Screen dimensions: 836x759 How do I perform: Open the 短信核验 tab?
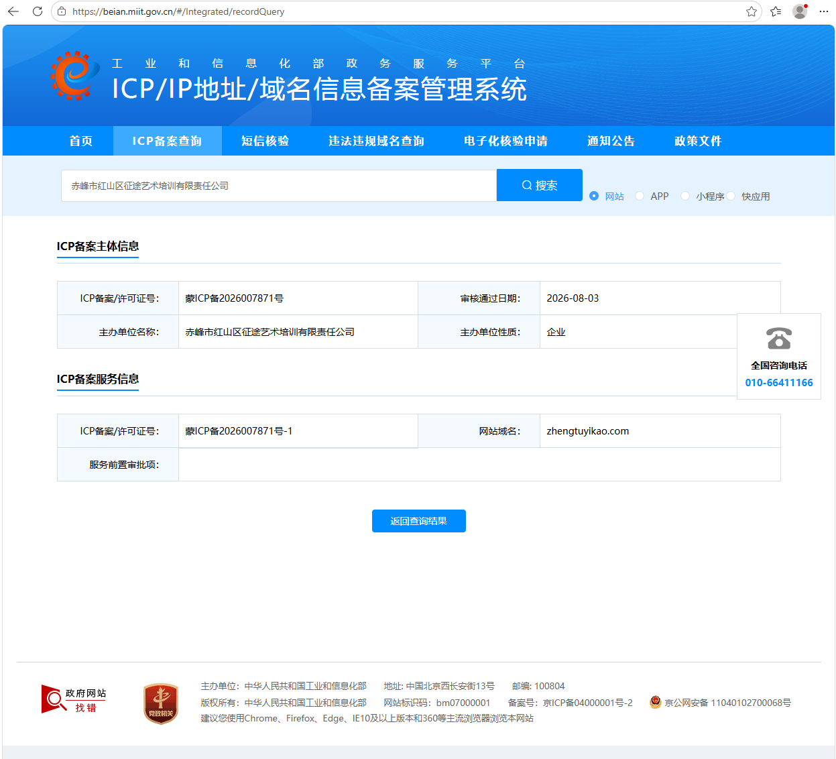tap(265, 141)
